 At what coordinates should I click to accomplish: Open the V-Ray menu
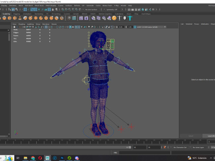(116, 5)
